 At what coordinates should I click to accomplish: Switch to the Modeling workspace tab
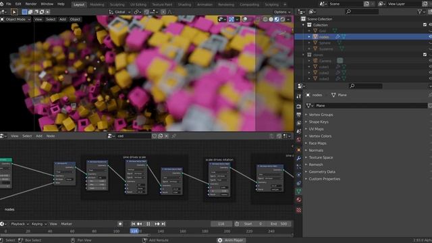[97, 5]
